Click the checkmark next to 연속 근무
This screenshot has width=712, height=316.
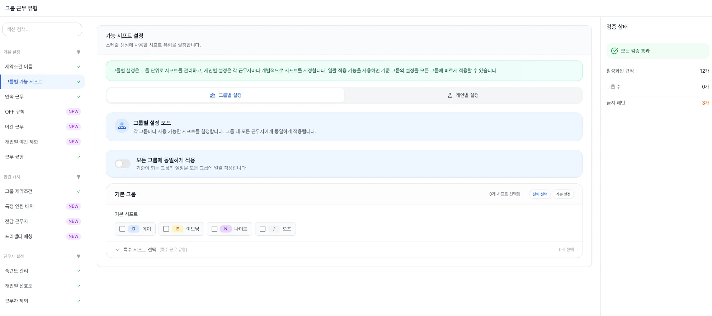click(79, 97)
